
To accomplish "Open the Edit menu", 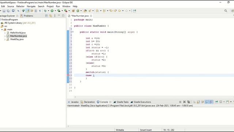I will click(x=3, y=6).
